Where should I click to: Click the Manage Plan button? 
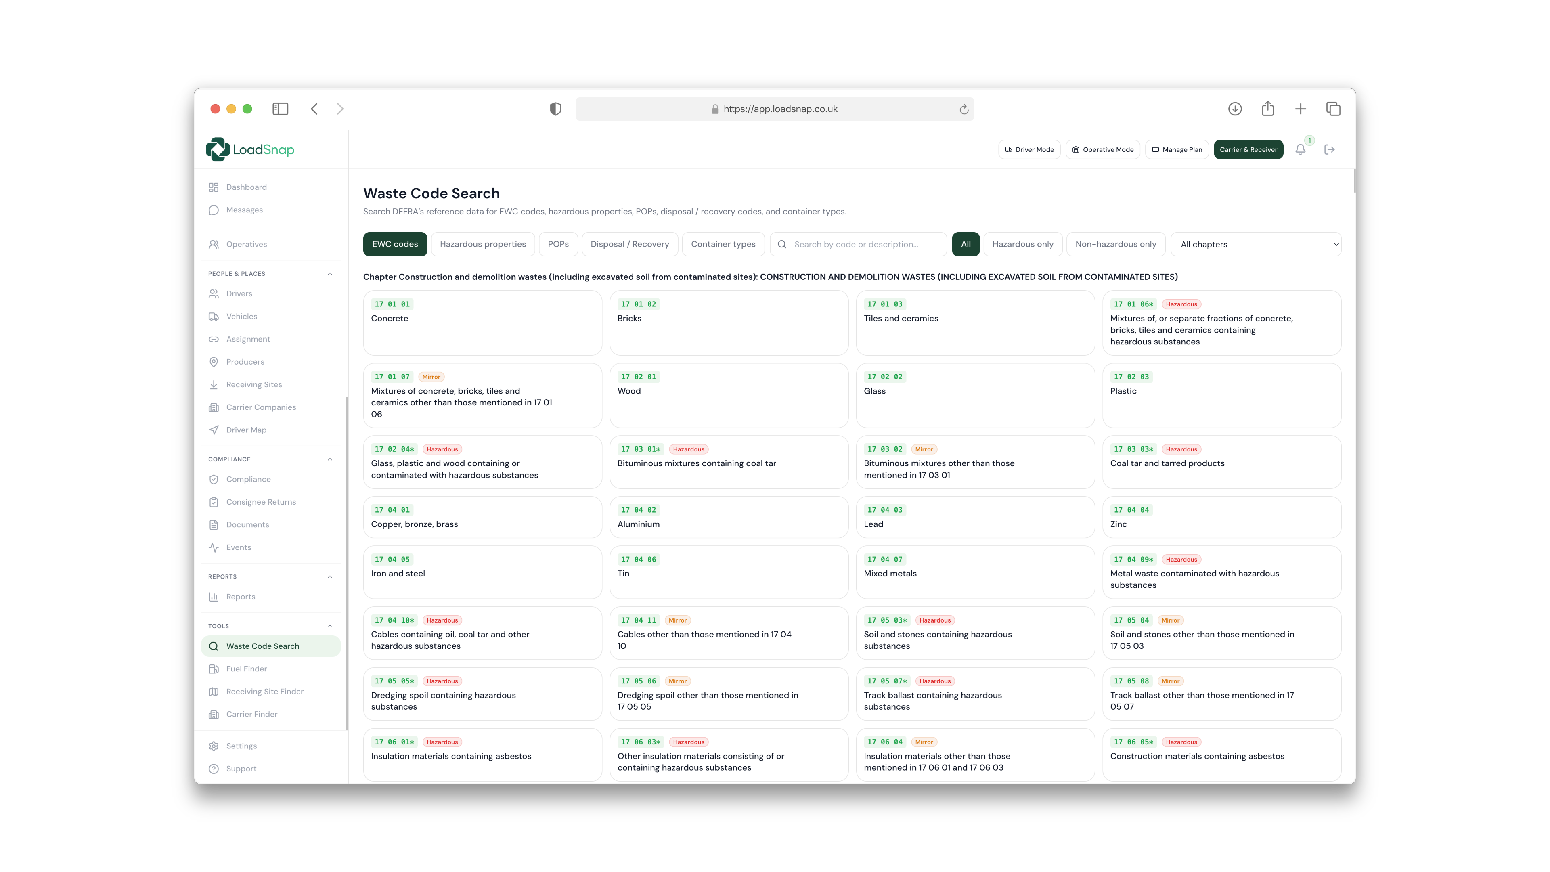(1177, 150)
